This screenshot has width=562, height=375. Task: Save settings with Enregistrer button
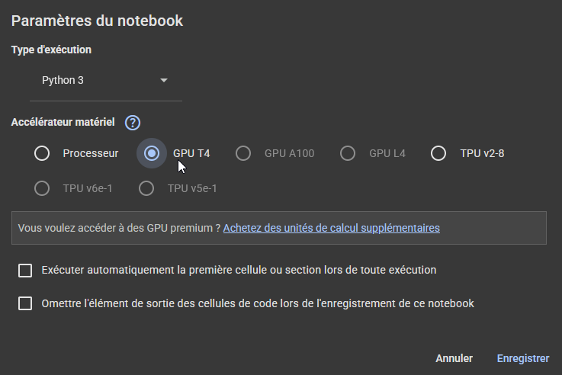(x=523, y=358)
